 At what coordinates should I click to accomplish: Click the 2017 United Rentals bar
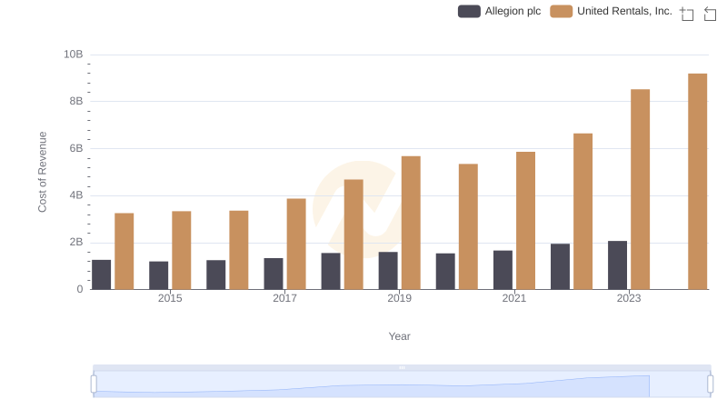[x=296, y=244]
